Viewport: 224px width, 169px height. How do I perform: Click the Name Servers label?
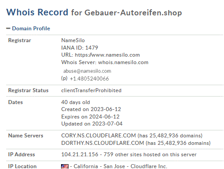tap(25, 136)
